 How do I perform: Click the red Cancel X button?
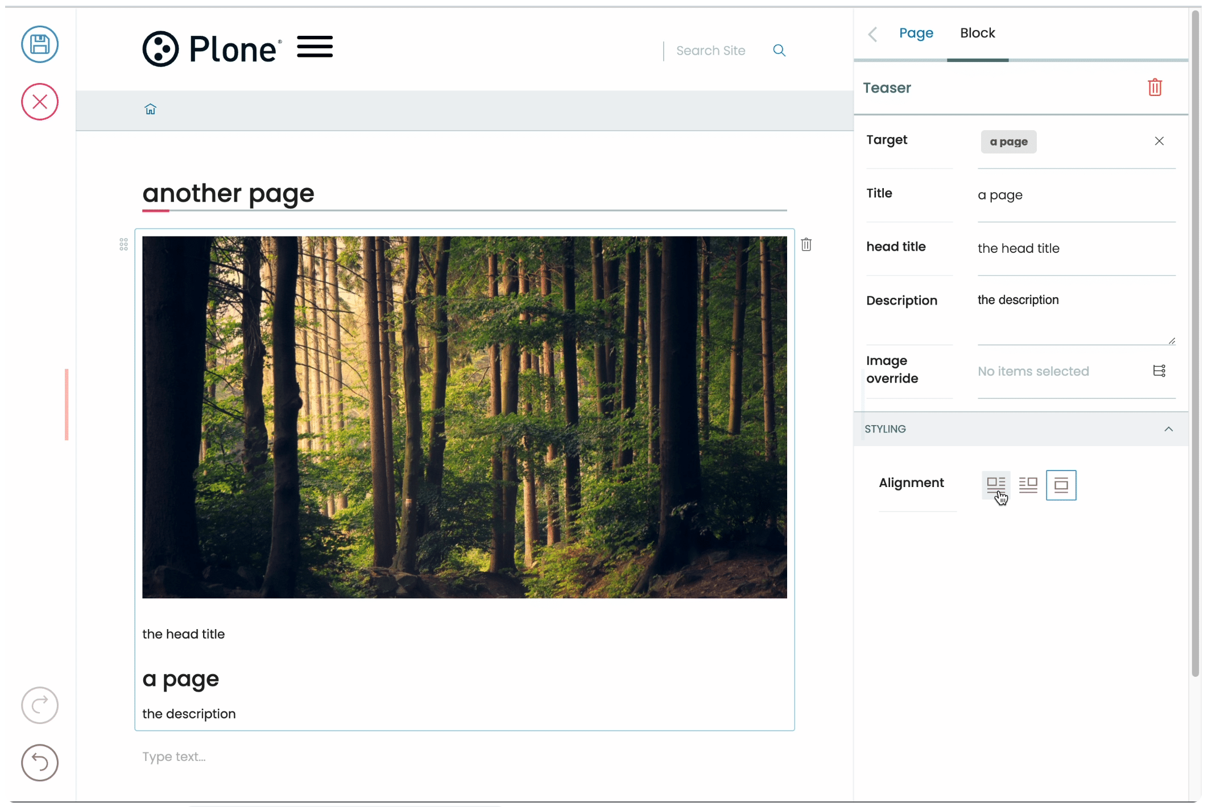[x=40, y=102]
